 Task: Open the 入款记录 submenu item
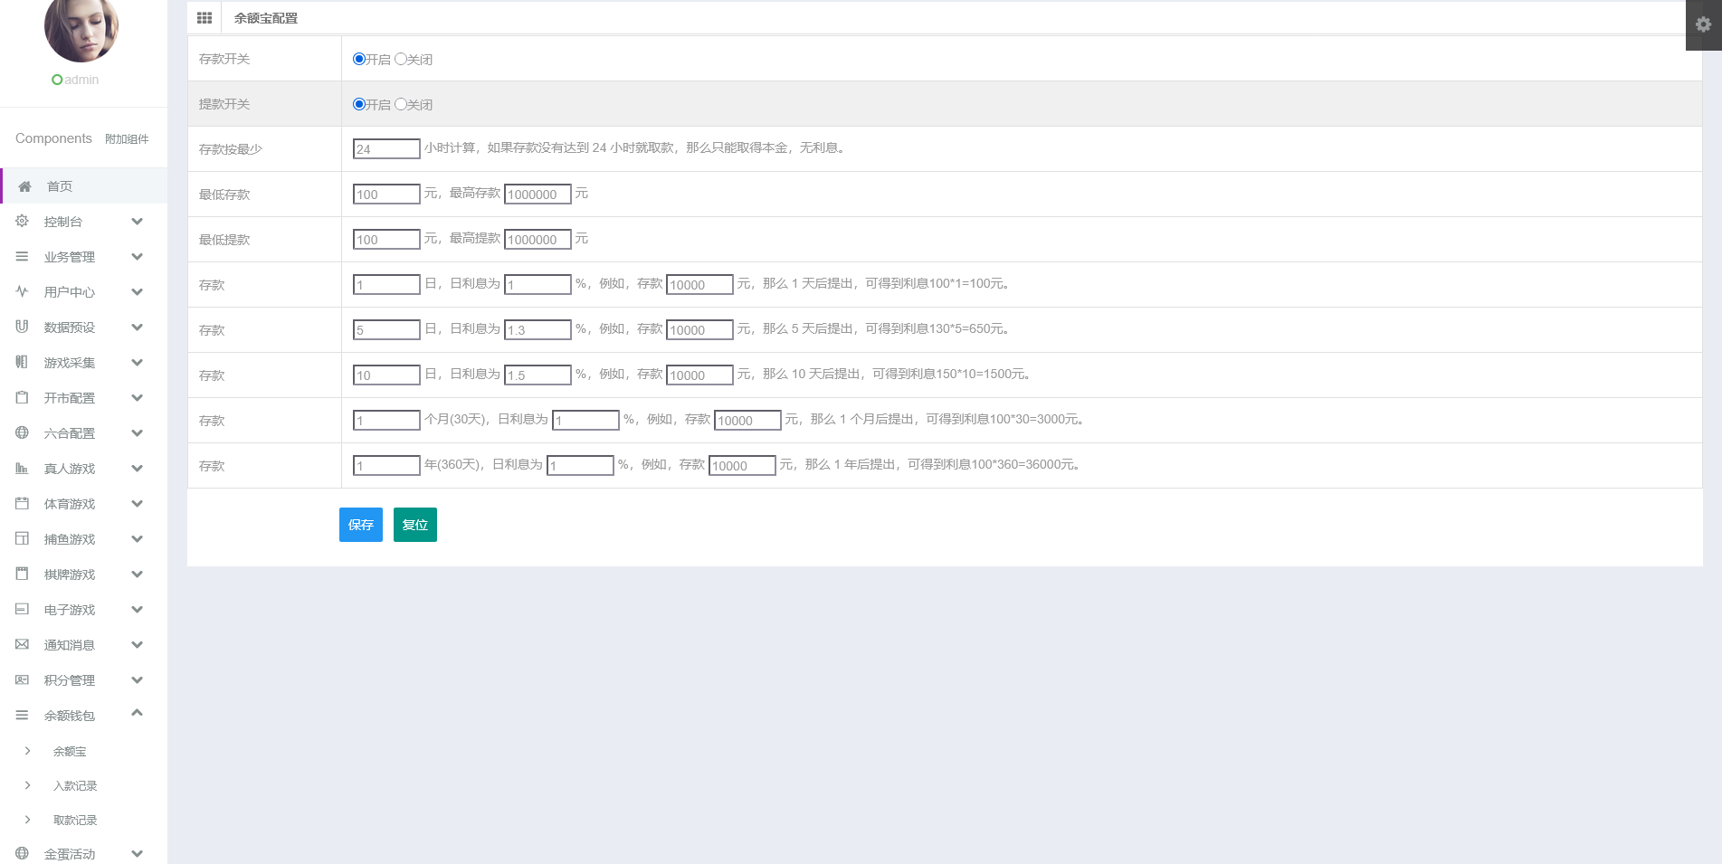pos(75,785)
